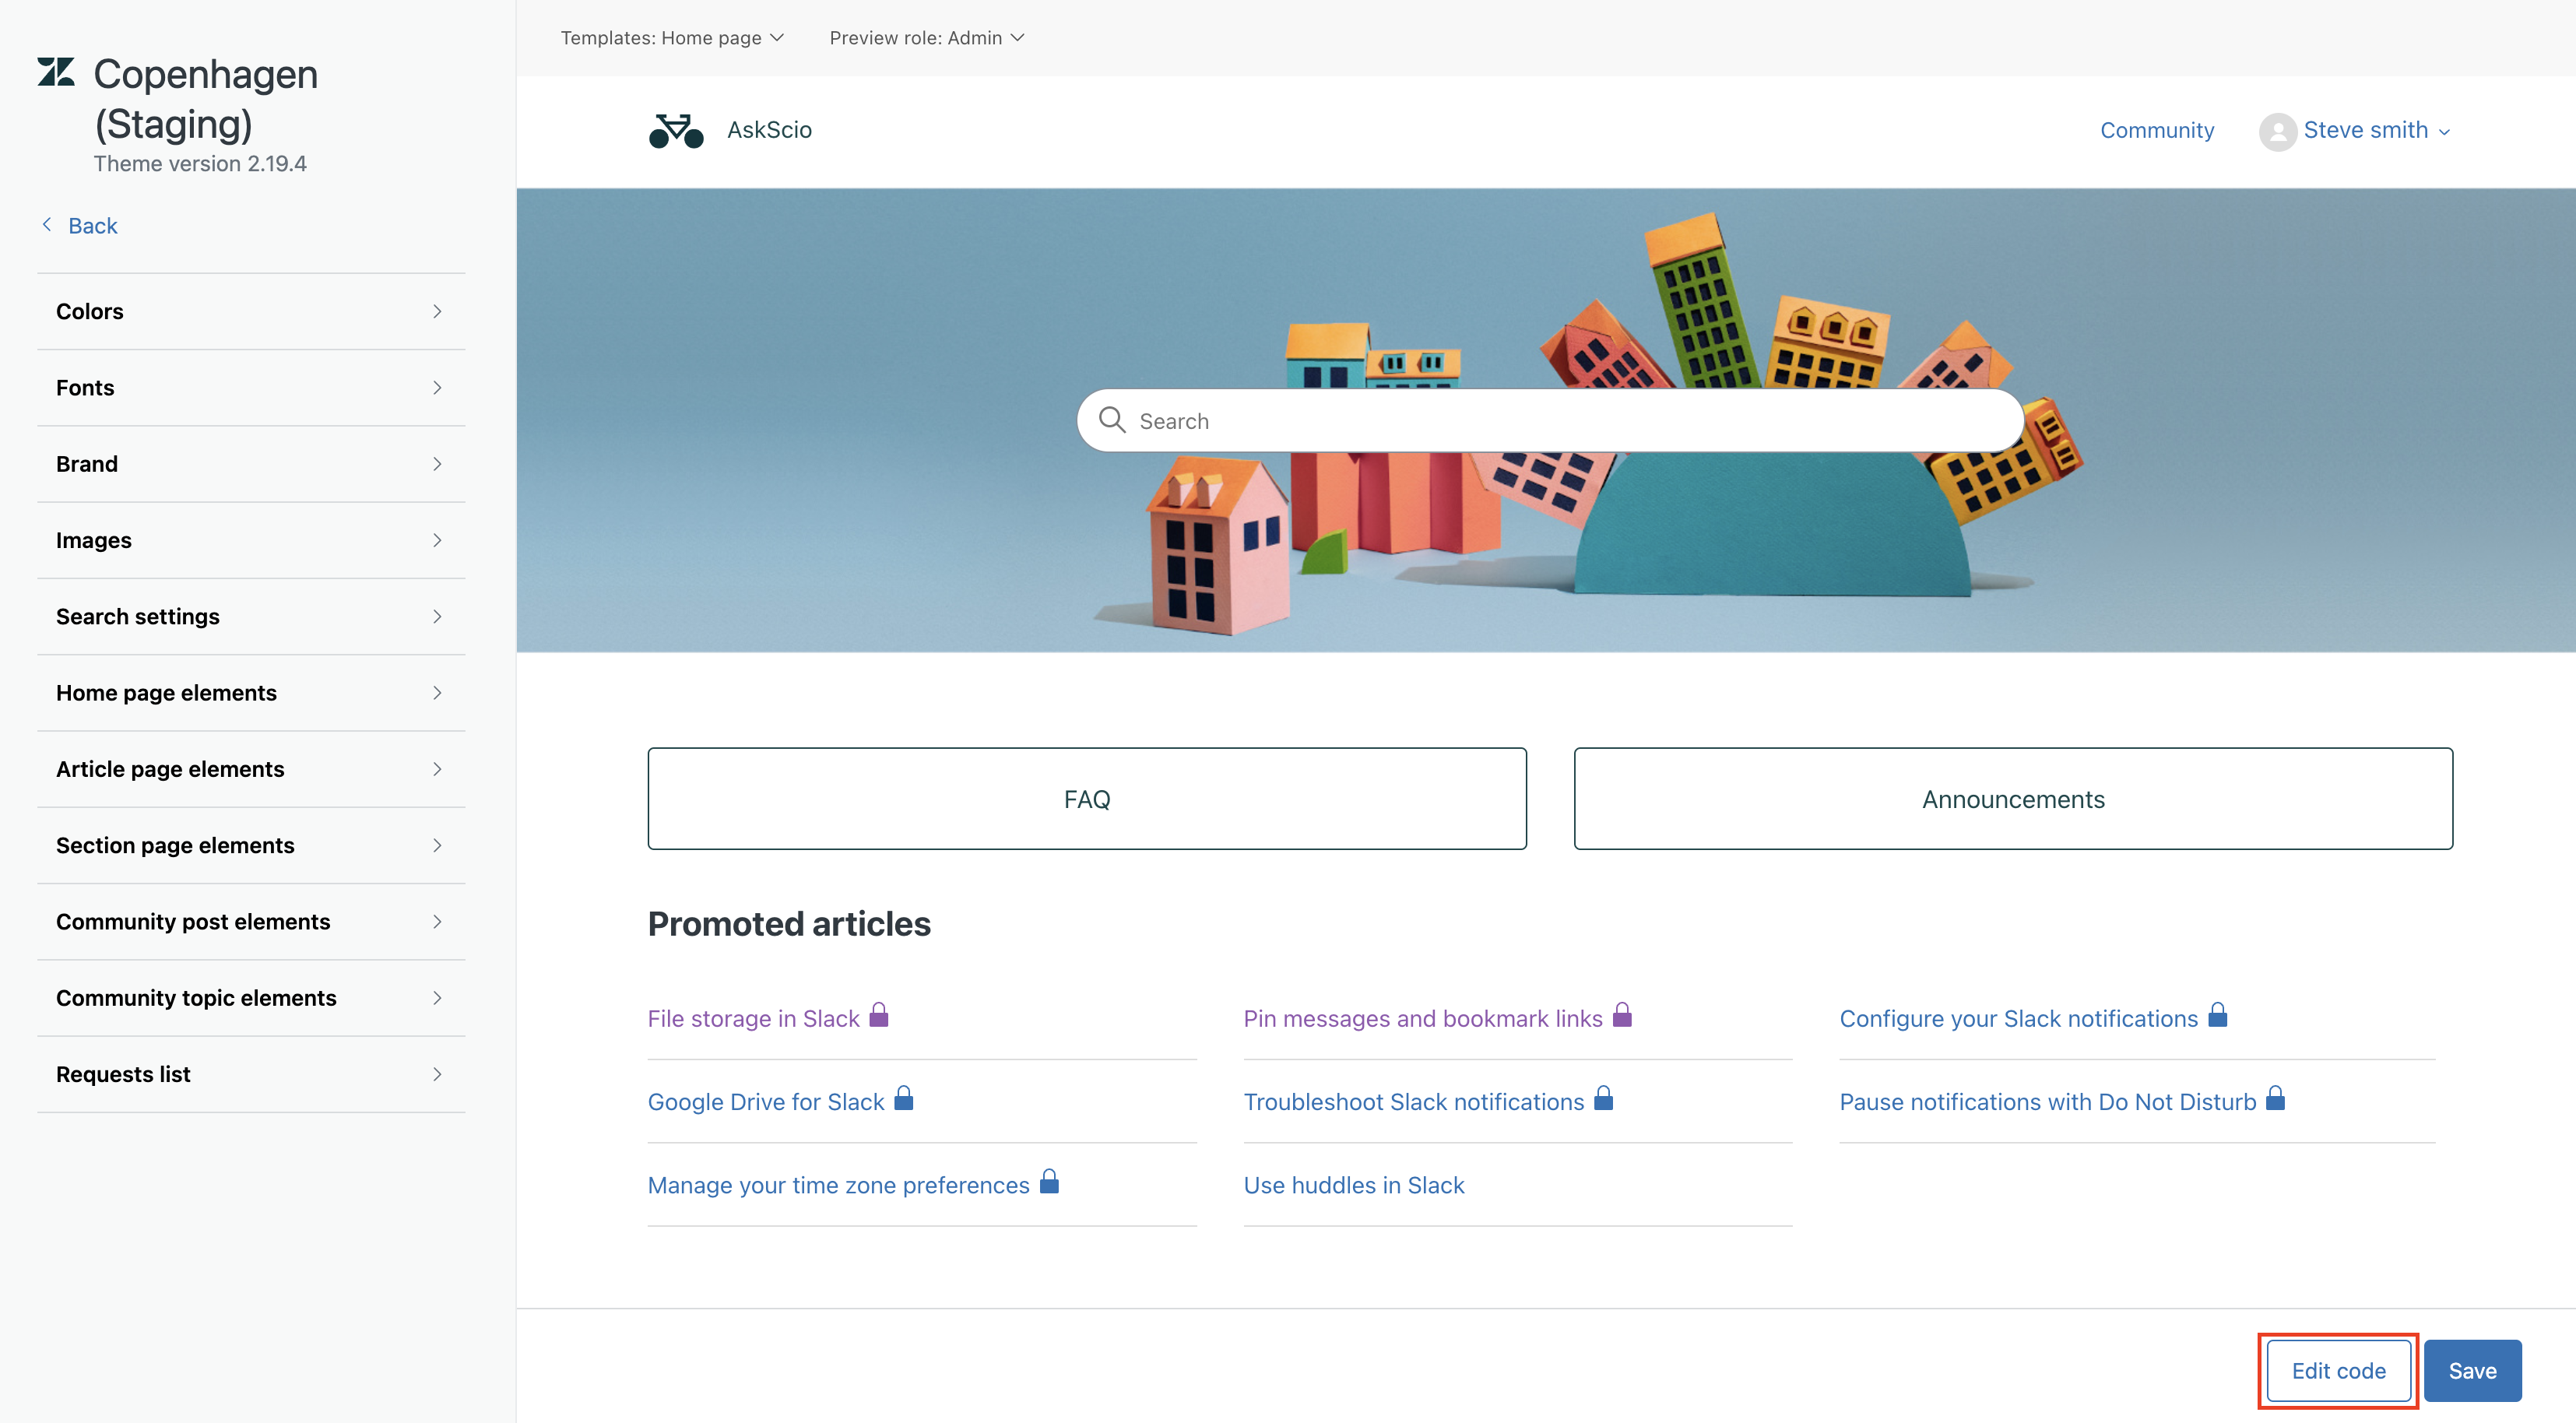2576x1423 pixels.
Task: Click the search magnifier icon
Action: pos(1112,420)
